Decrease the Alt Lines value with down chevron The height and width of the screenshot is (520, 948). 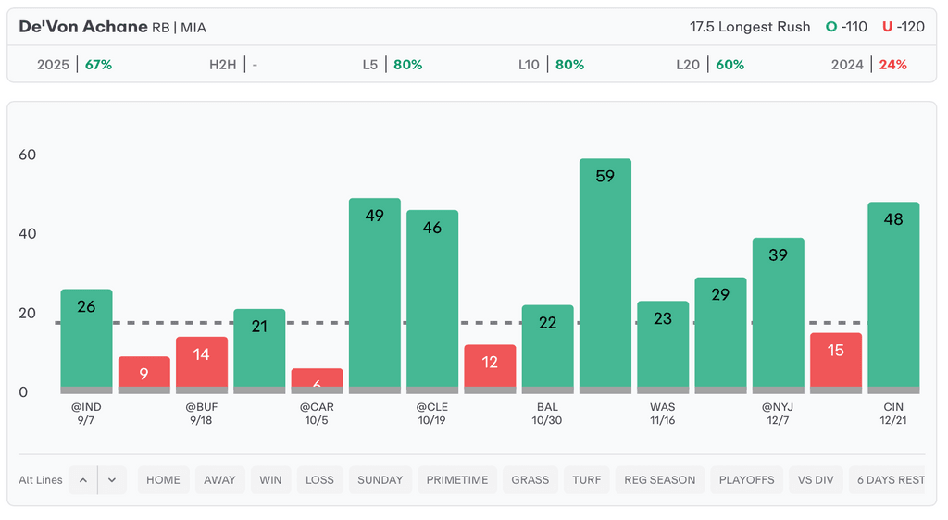pyautogui.click(x=112, y=480)
